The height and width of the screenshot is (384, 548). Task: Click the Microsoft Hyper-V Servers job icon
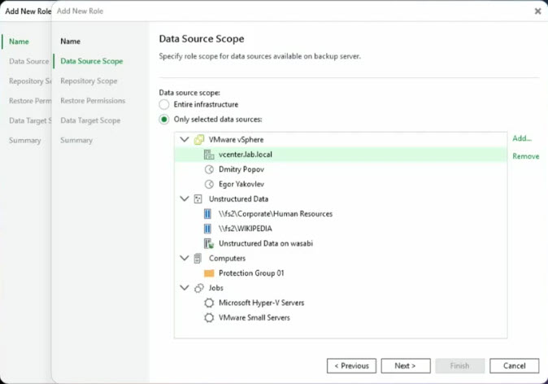pyautogui.click(x=209, y=303)
